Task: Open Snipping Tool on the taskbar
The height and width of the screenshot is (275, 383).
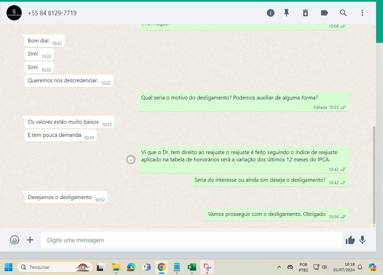Action: 207,267
